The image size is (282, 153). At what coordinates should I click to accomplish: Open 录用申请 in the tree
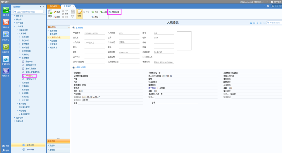point(29,62)
